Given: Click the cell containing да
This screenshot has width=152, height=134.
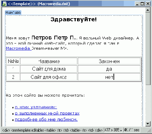Looking at the screenshot, I should (x=109, y=69).
